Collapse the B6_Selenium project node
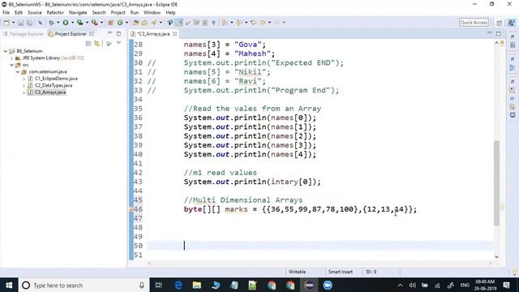Image resolution: width=519 pixels, height=292 pixels. tap(6, 51)
